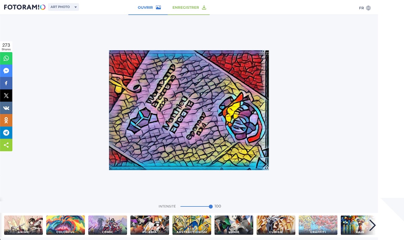Open the ART PHOTO mode dropdown
404x240 pixels.
(x=64, y=7)
